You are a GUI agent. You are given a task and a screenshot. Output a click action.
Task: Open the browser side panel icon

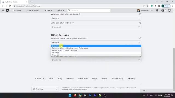(x=159, y=6)
